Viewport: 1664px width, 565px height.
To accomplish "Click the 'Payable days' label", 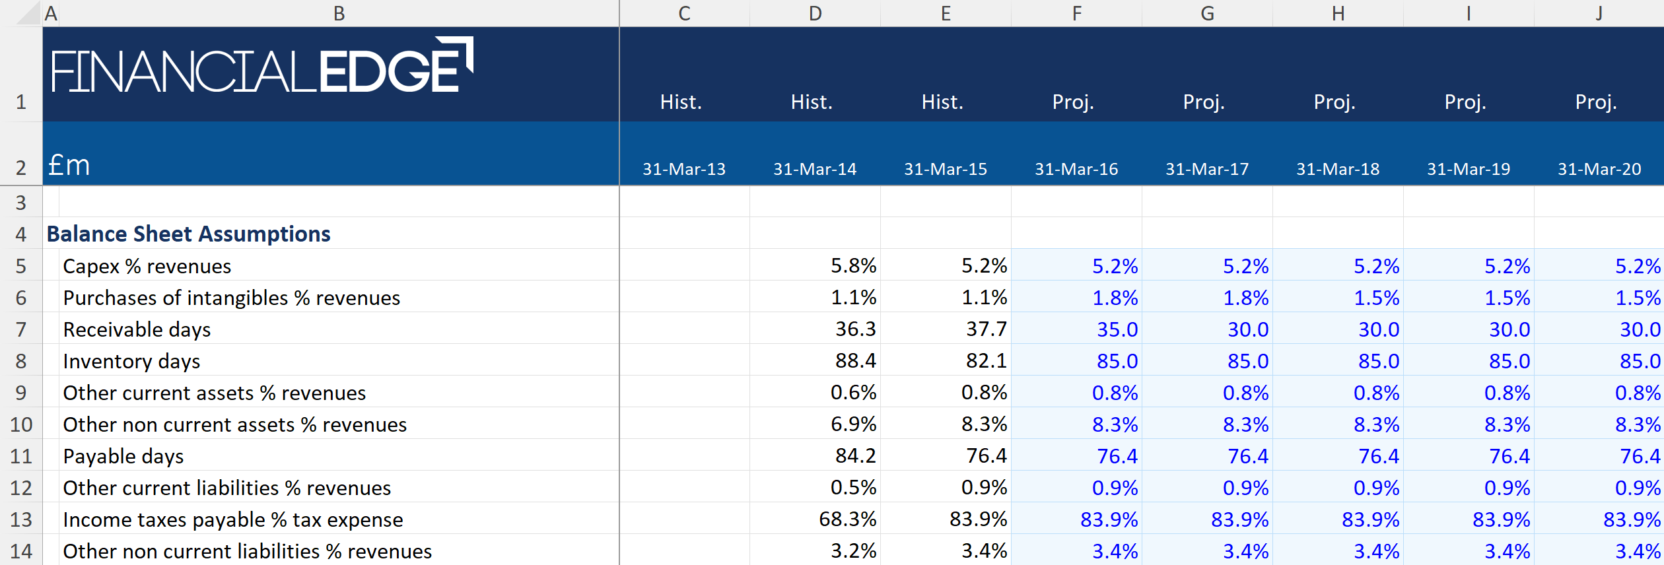I will click(123, 456).
